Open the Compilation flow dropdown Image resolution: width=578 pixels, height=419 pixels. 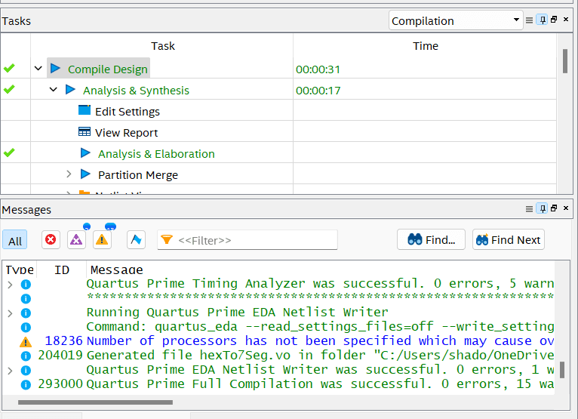[x=456, y=20]
